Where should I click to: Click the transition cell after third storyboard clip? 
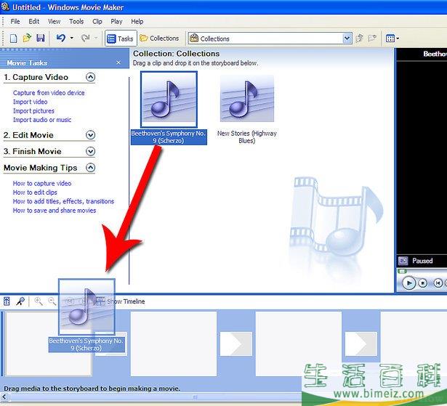[x=361, y=344]
